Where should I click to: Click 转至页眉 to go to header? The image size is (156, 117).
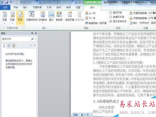click(x=70, y=16)
